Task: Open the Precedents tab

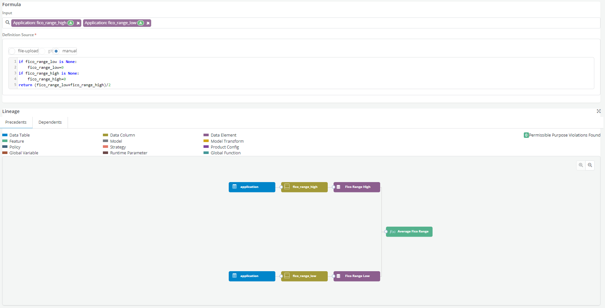Action: point(16,122)
